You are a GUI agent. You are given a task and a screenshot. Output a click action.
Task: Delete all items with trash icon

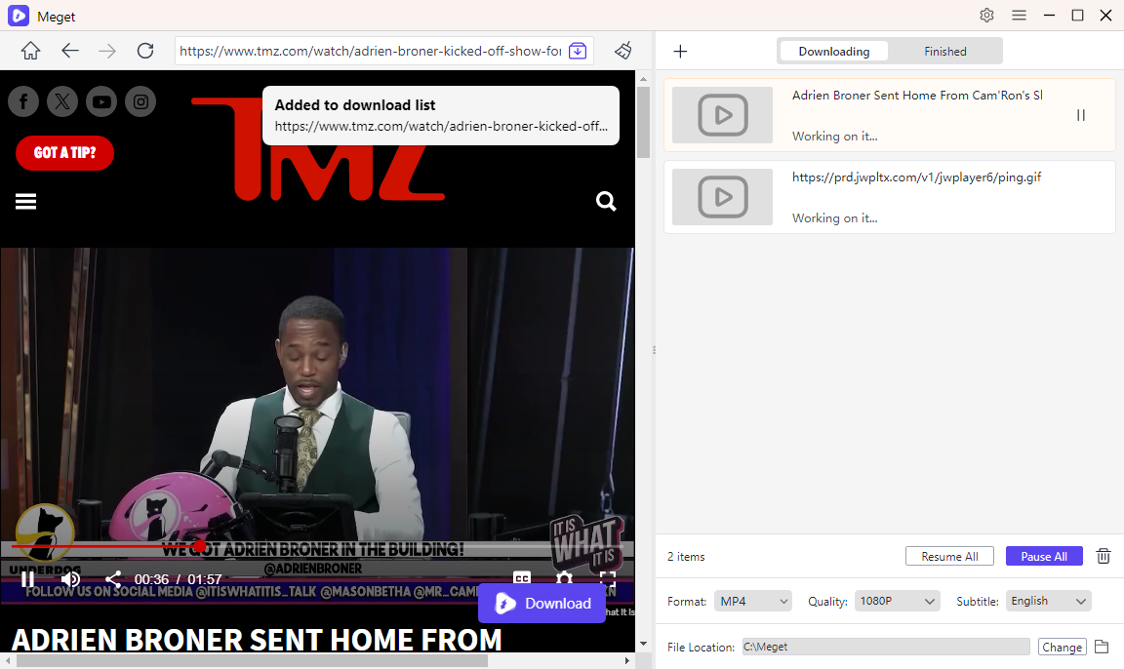[x=1104, y=556]
